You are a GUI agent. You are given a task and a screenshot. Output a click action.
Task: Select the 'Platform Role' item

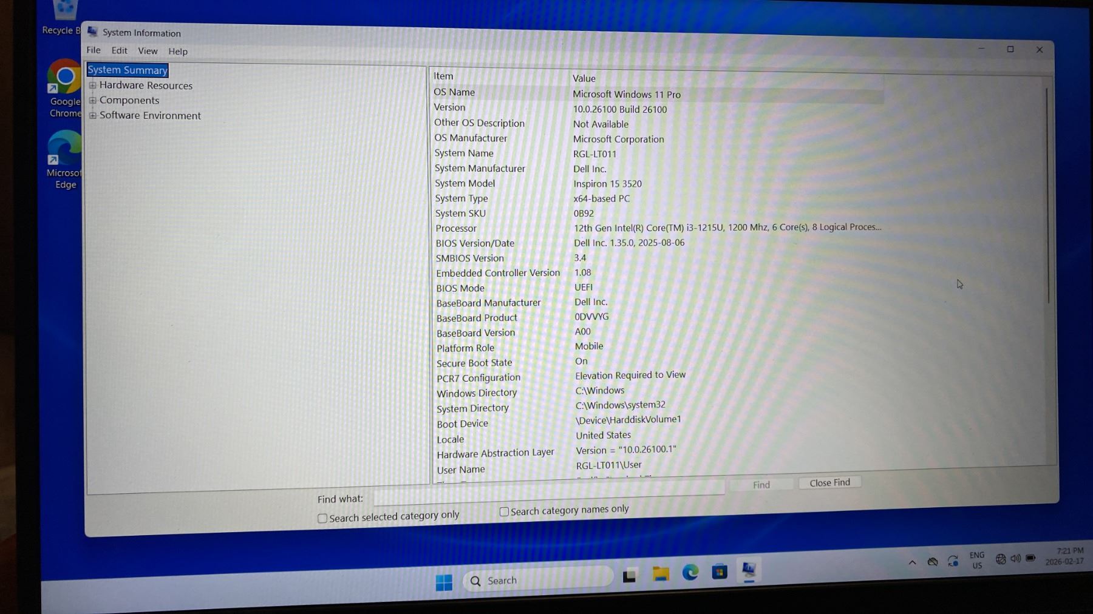[465, 348]
